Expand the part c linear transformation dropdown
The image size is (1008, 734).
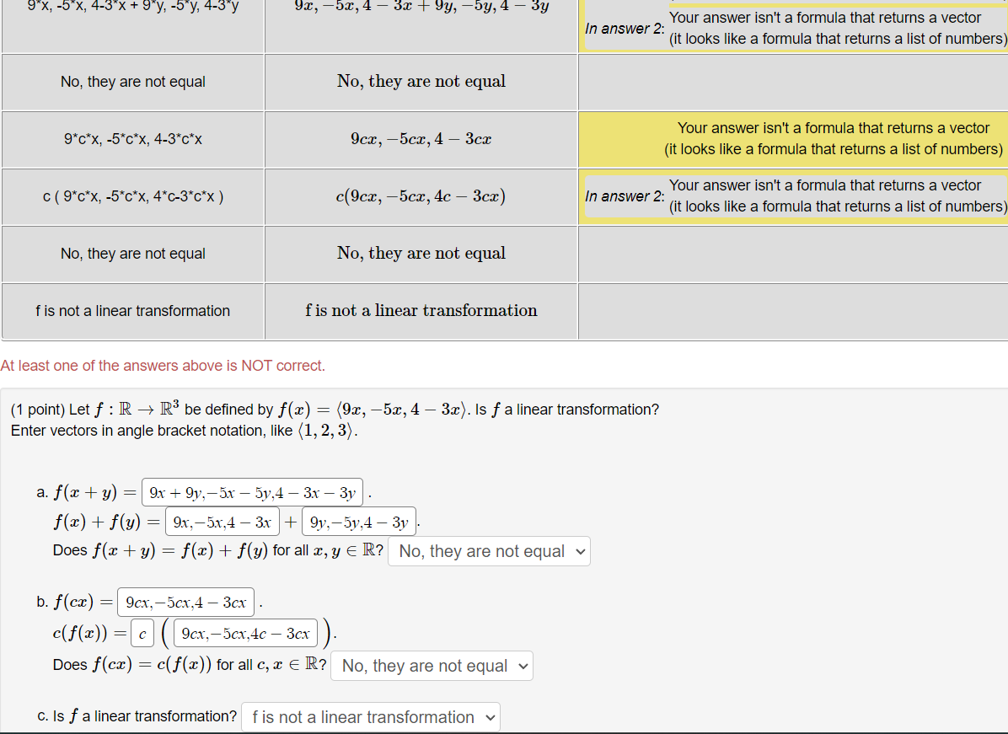371,717
